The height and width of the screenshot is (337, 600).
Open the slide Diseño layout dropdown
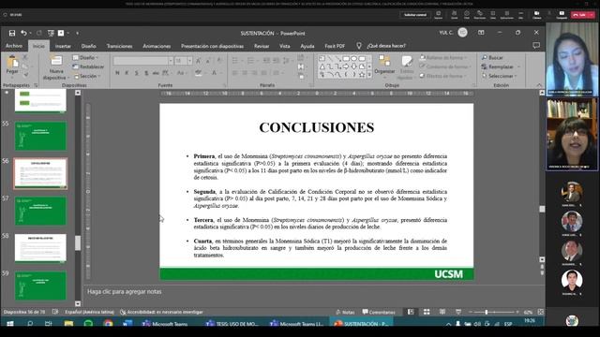tap(86, 57)
